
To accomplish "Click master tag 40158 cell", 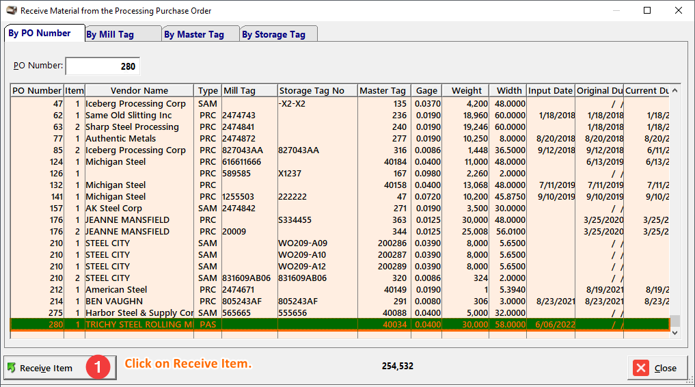I will point(384,185).
